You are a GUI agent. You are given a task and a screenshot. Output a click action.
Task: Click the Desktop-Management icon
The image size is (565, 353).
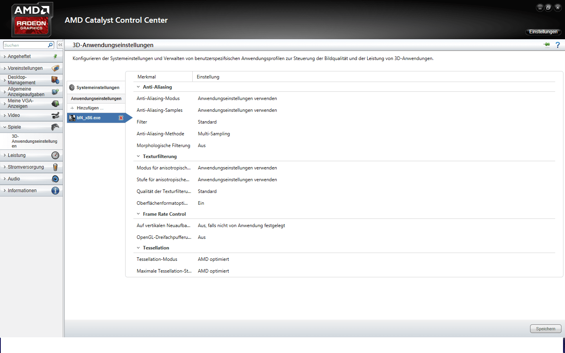[x=55, y=80]
